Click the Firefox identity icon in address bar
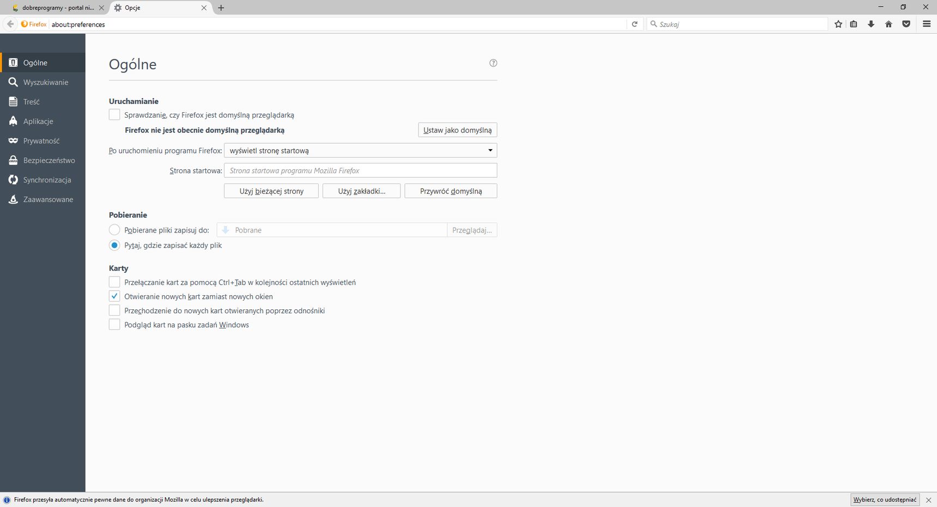 click(34, 24)
